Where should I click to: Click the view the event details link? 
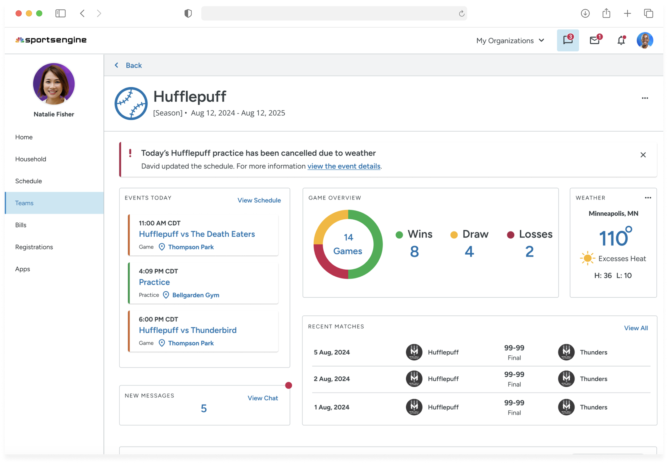[343, 166]
